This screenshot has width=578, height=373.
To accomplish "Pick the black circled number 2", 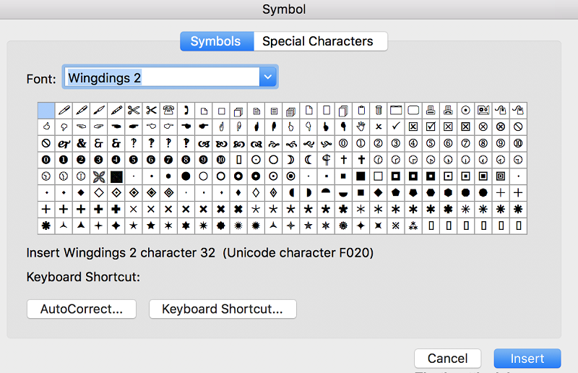I will [x=81, y=160].
